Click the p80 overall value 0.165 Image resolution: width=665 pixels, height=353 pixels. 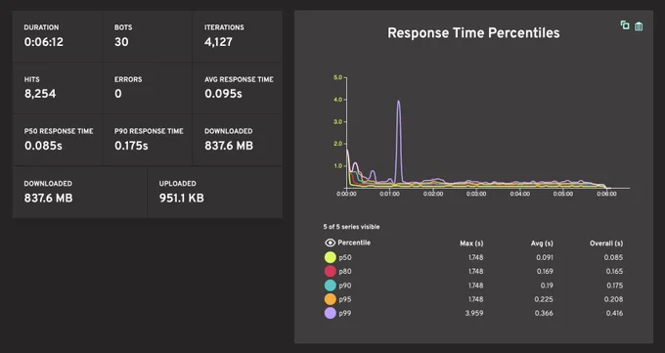(614, 271)
